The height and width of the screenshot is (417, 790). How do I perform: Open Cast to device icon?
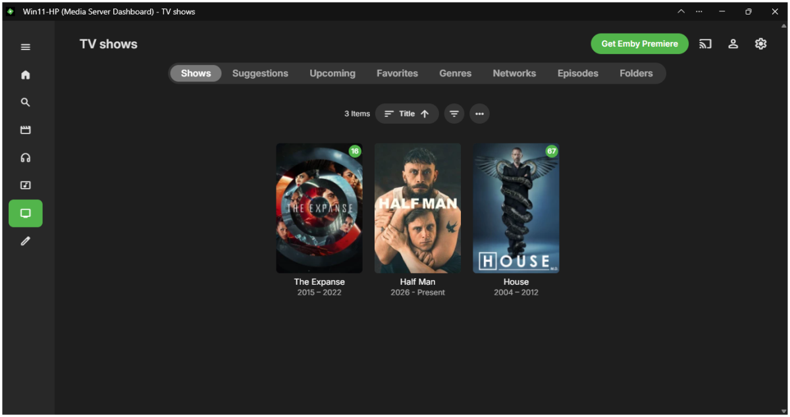coord(705,44)
